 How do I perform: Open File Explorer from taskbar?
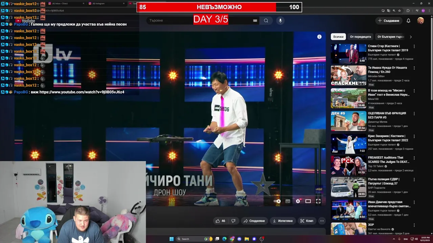pos(247,239)
